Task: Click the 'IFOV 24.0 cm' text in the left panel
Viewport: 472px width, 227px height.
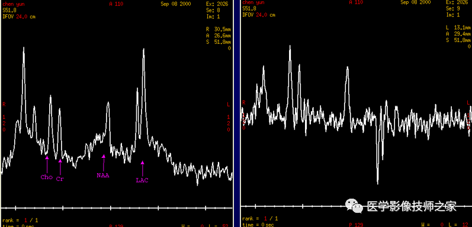Action: tap(19, 17)
